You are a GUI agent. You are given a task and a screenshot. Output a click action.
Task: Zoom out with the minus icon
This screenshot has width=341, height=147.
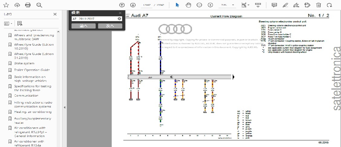click(x=199, y=5)
